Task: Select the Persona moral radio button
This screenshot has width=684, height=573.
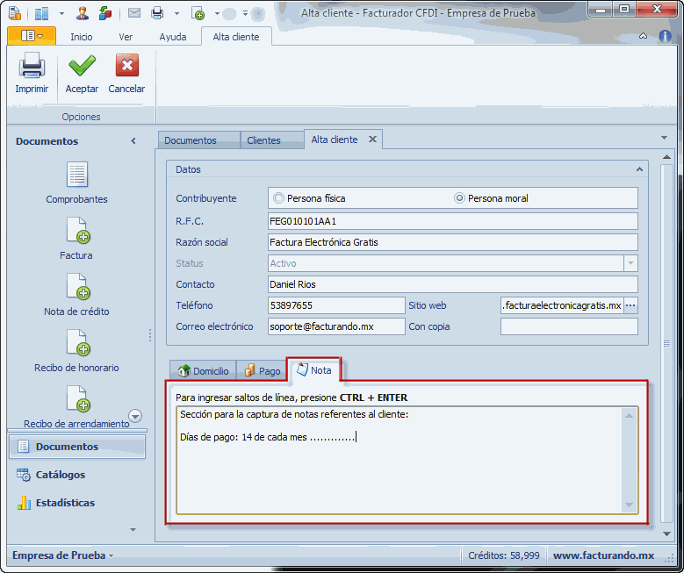Action: click(459, 198)
